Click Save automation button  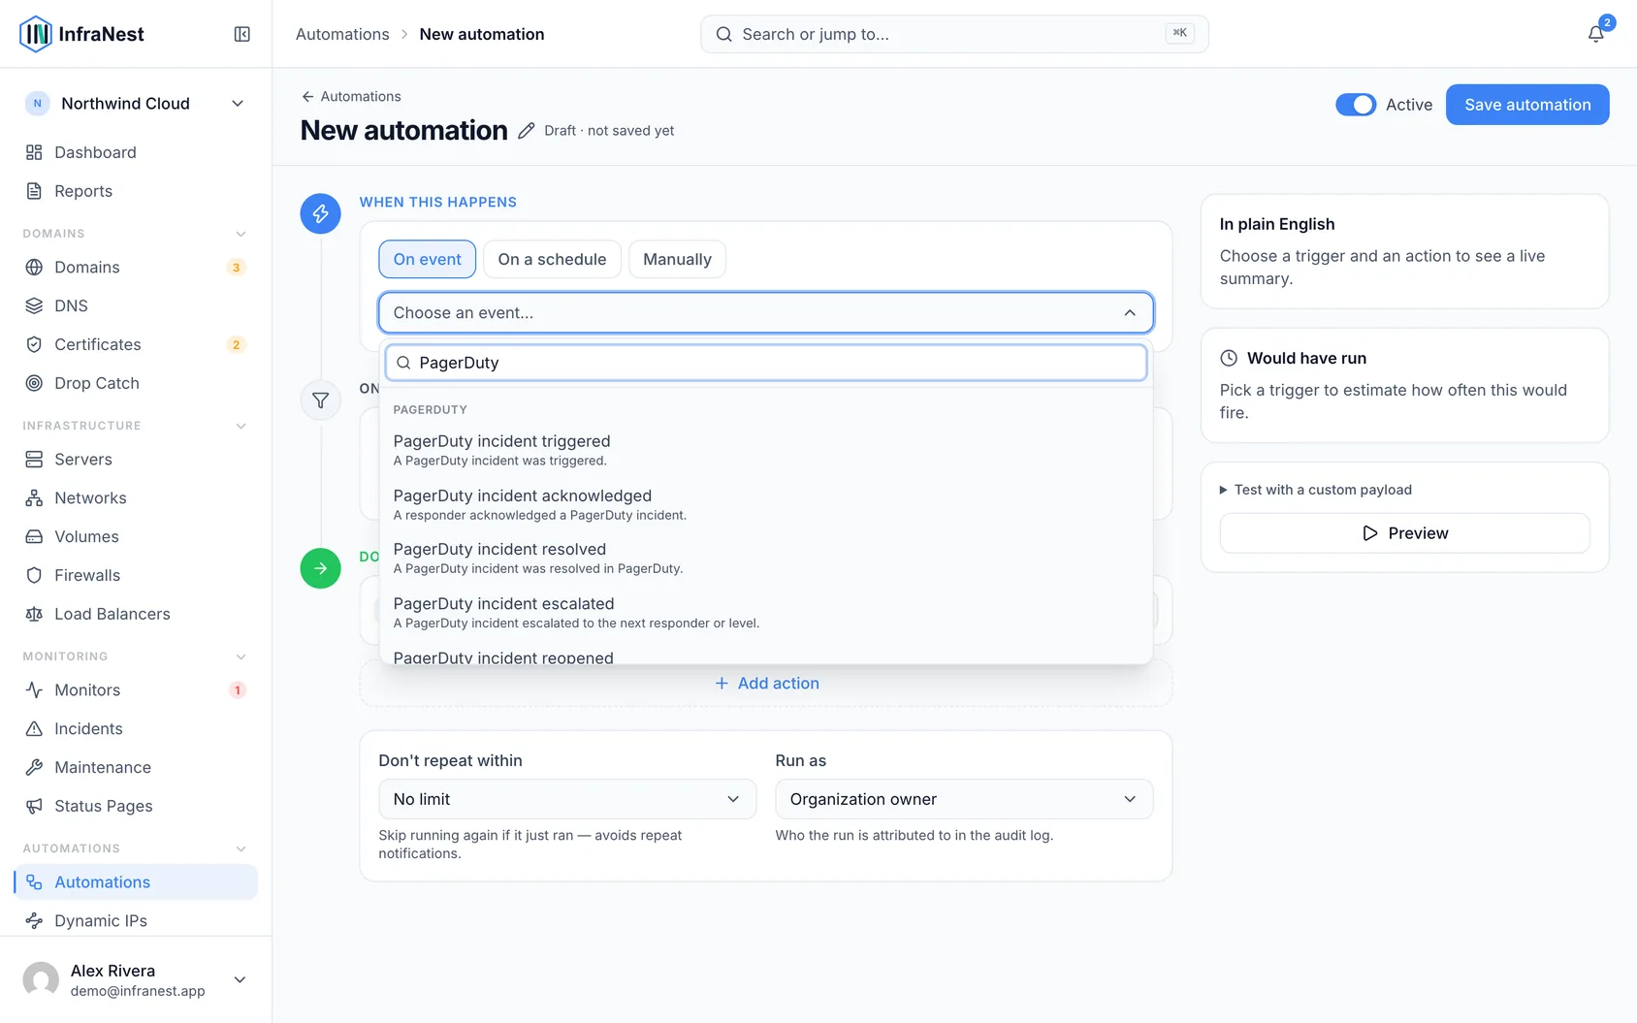1527,105
